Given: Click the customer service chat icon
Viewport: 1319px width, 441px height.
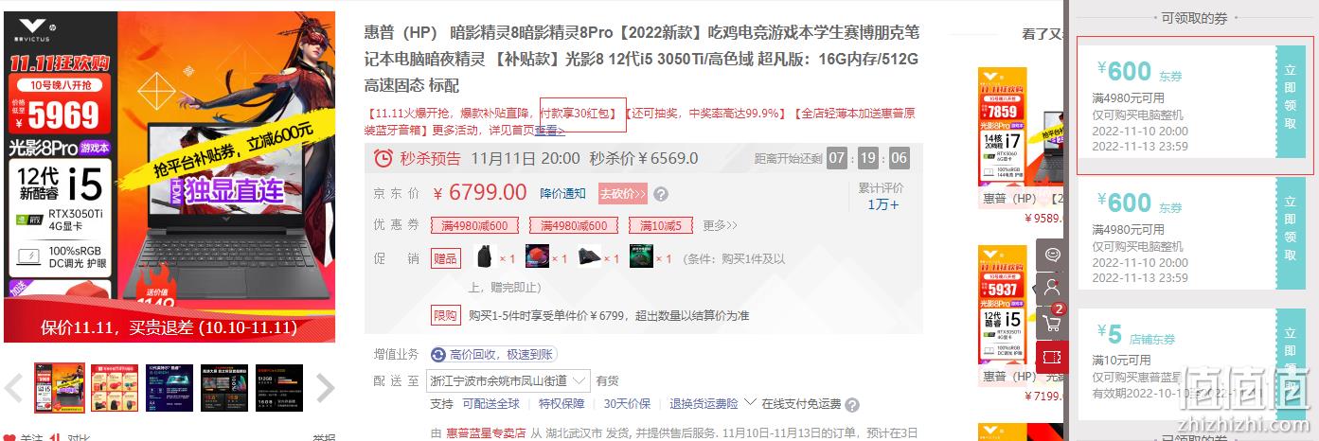Looking at the screenshot, I should 1052,255.
